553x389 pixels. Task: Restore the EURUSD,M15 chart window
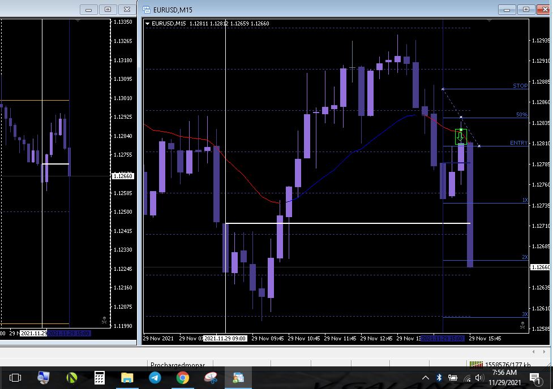[526, 10]
